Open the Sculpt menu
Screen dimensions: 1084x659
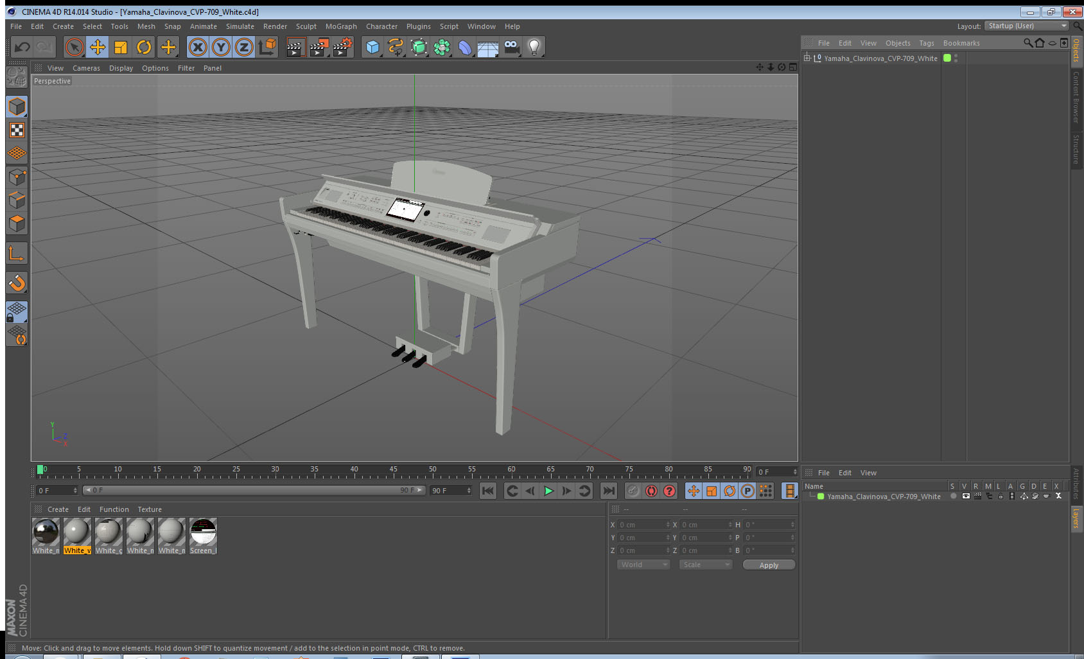coord(306,26)
